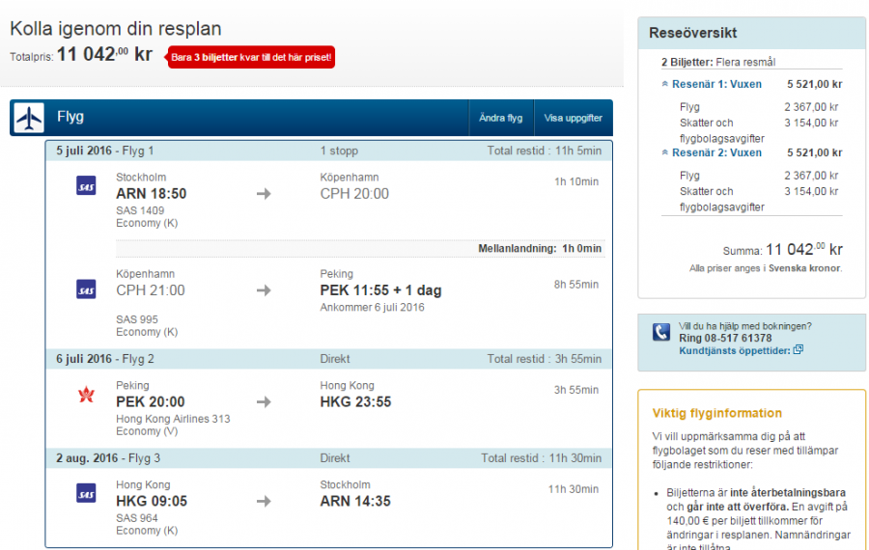
Task: Click the SAS logo for flight SAS 964
Action: point(86,493)
